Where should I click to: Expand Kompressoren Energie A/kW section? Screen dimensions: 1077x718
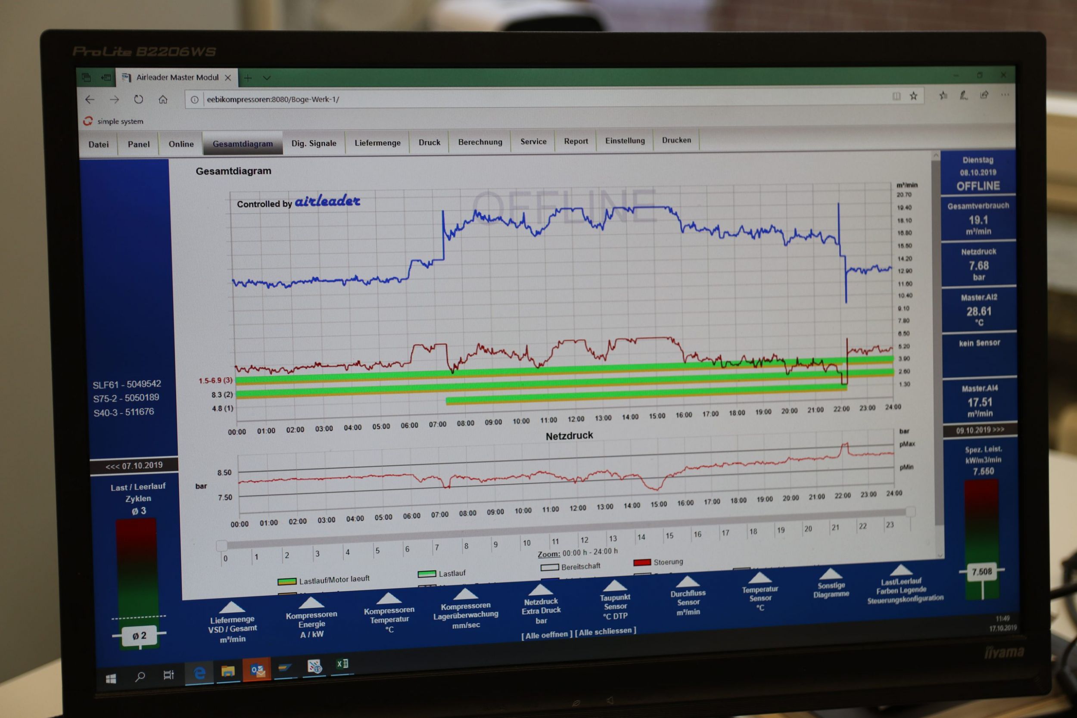[x=311, y=603]
